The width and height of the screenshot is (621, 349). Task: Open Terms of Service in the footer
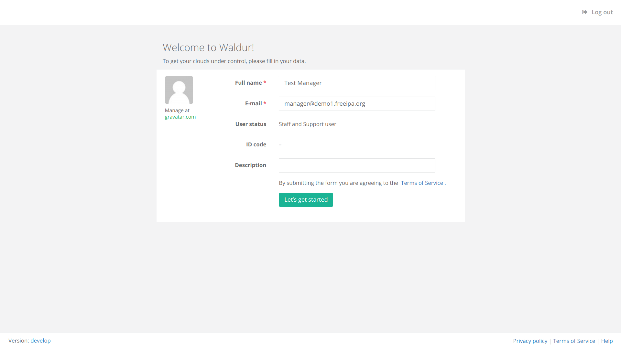pyautogui.click(x=574, y=341)
